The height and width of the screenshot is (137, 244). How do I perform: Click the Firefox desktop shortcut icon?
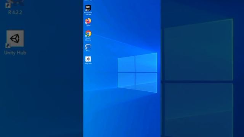(x=88, y=21)
